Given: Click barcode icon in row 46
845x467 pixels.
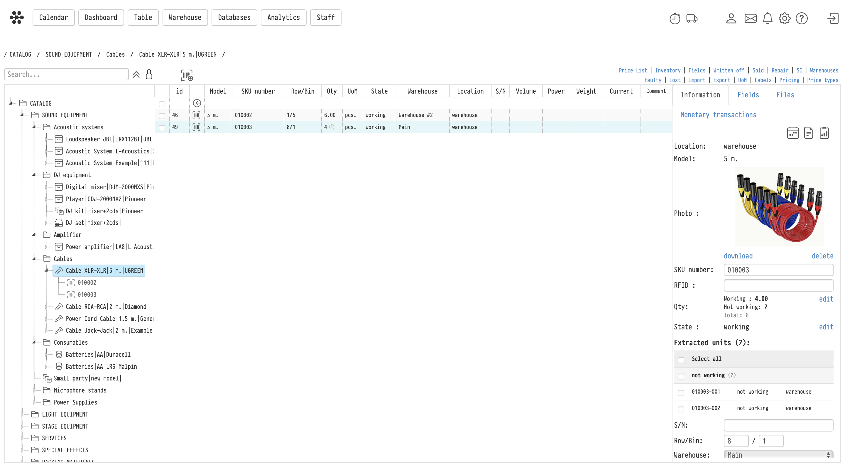Looking at the screenshot, I should pos(196,115).
